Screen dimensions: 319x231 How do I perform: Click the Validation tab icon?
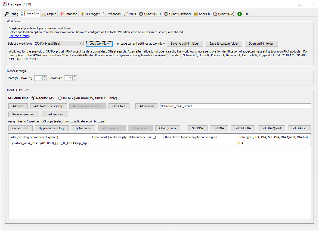point(105,14)
